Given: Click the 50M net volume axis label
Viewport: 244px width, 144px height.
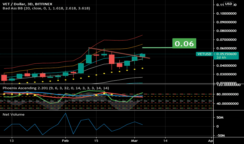Looking at the screenshot, I should click(220, 118).
